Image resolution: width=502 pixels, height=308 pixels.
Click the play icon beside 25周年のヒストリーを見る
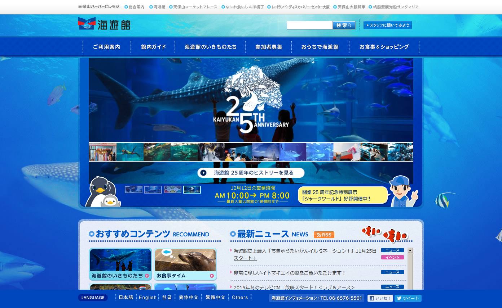click(x=203, y=173)
